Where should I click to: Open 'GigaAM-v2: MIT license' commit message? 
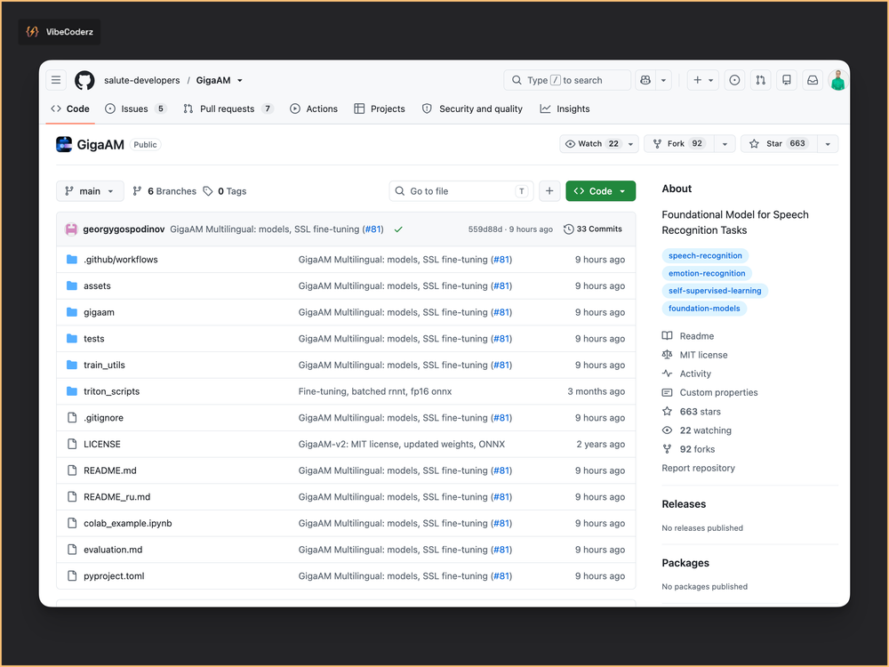pyautogui.click(x=402, y=444)
